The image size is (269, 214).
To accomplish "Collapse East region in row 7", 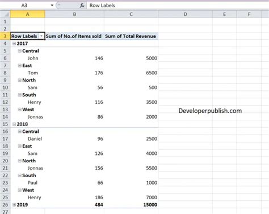I will tap(19, 65).
